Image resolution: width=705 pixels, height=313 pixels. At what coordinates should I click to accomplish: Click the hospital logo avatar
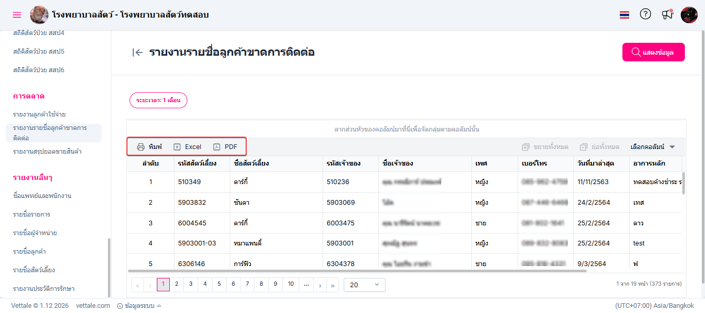[39, 15]
